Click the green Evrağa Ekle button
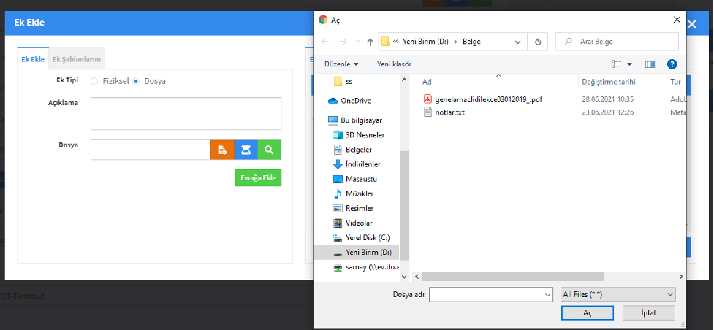The width and height of the screenshot is (714, 330). click(x=258, y=178)
